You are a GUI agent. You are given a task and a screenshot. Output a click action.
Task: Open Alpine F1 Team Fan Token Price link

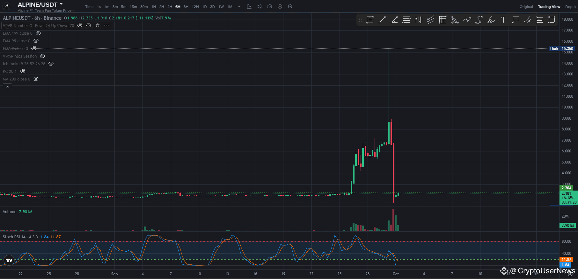click(x=46, y=10)
